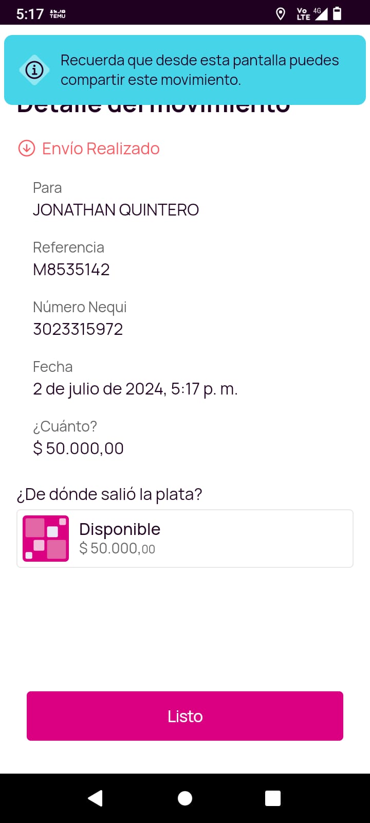Tap the battery icon in status bar

[337, 13]
